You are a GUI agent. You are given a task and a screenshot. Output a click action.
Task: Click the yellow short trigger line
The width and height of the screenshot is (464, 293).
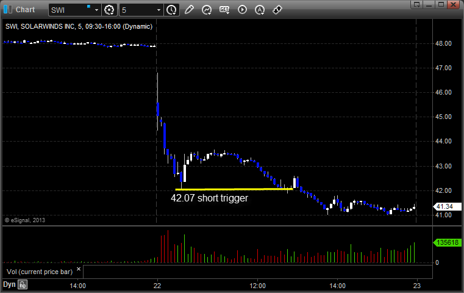coord(234,189)
